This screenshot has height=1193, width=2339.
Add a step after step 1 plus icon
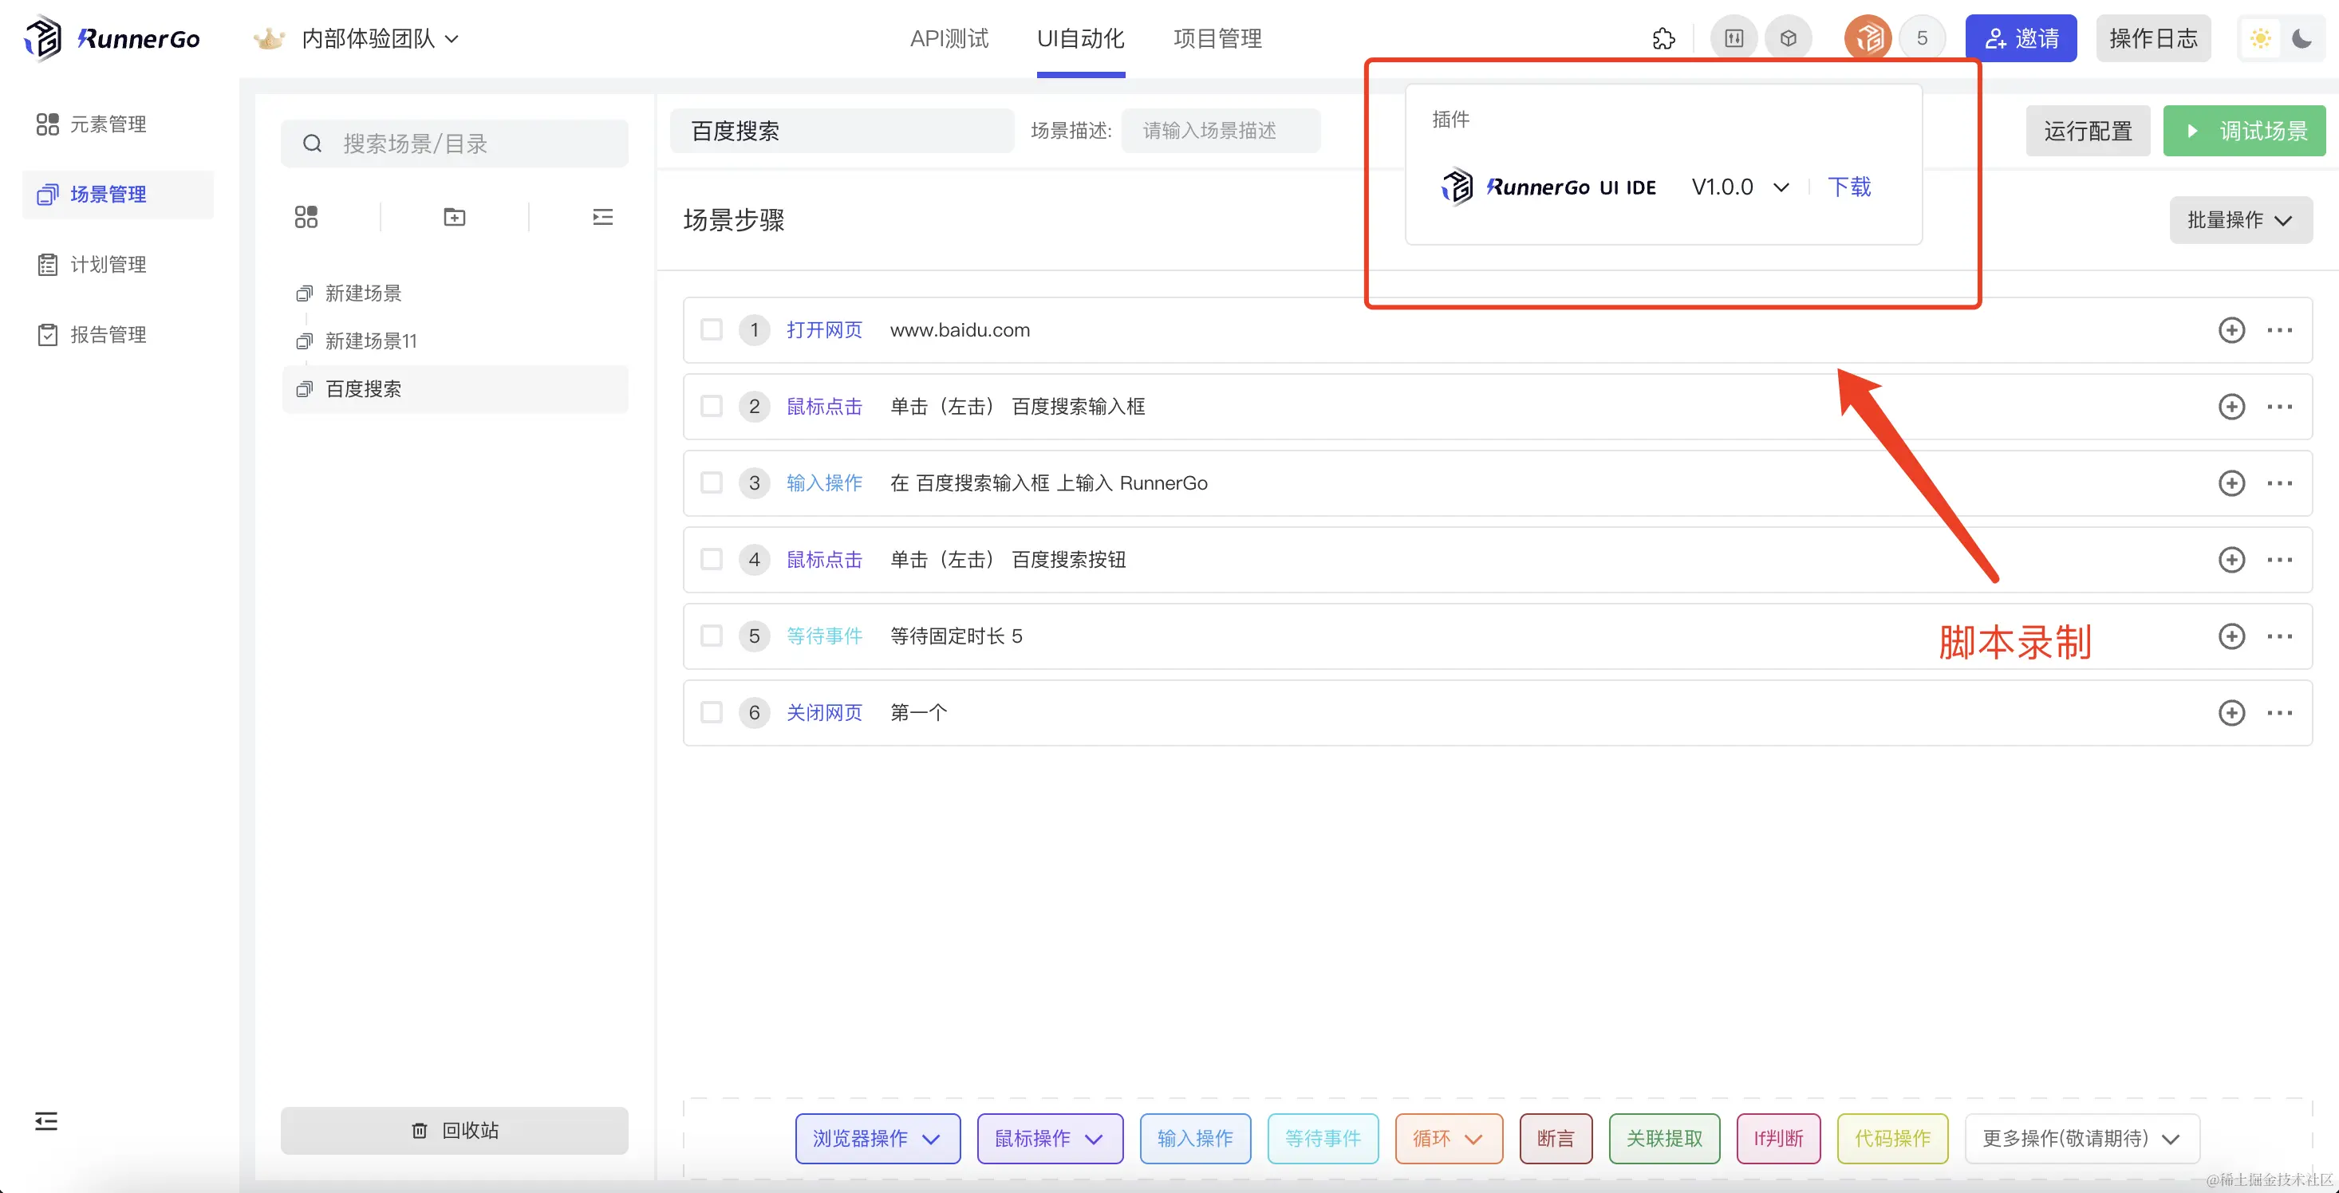[2231, 330]
